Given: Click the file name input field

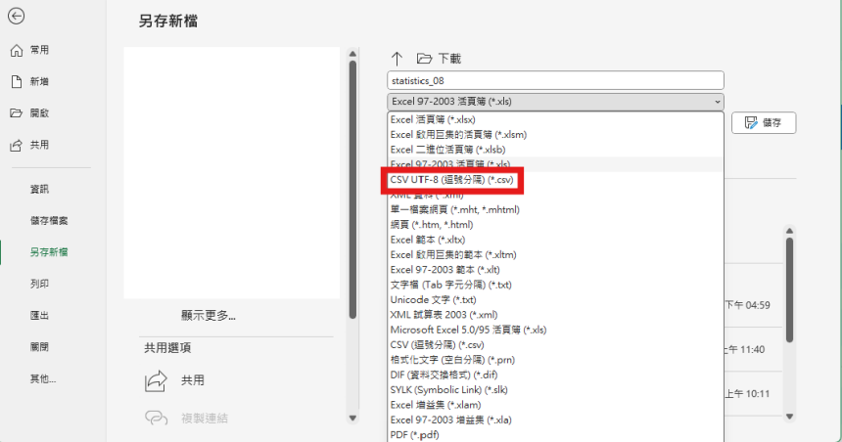Looking at the screenshot, I should click(x=555, y=80).
